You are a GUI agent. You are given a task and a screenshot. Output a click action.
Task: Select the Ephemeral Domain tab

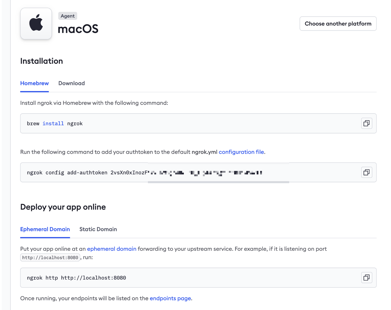[45, 229]
